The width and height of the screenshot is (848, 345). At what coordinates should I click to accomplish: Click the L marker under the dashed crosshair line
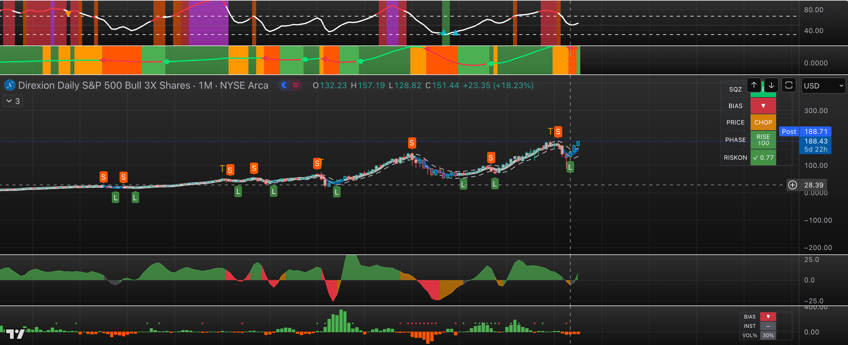570,167
